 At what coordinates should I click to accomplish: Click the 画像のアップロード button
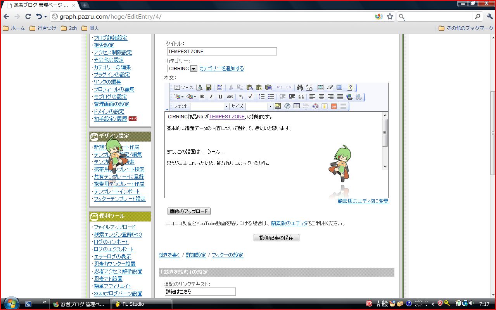coord(189,211)
